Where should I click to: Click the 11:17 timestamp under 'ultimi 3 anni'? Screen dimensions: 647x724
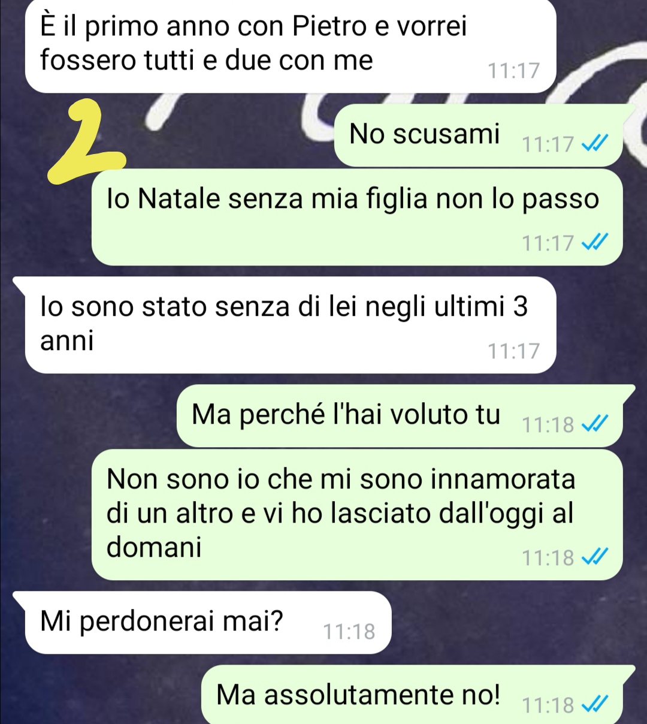(x=513, y=351)
